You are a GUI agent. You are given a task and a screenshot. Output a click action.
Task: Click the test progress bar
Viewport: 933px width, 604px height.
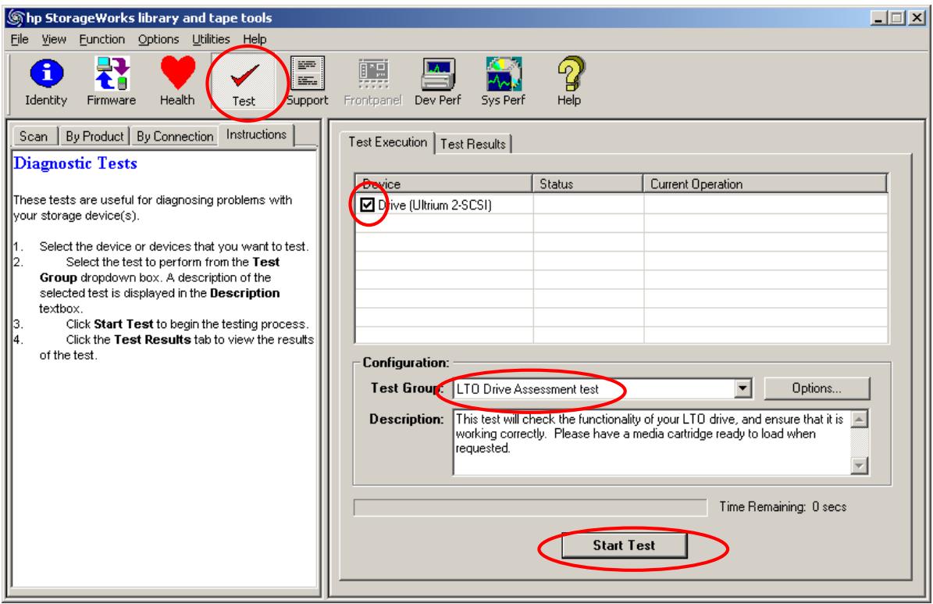[x=530, y=508]
